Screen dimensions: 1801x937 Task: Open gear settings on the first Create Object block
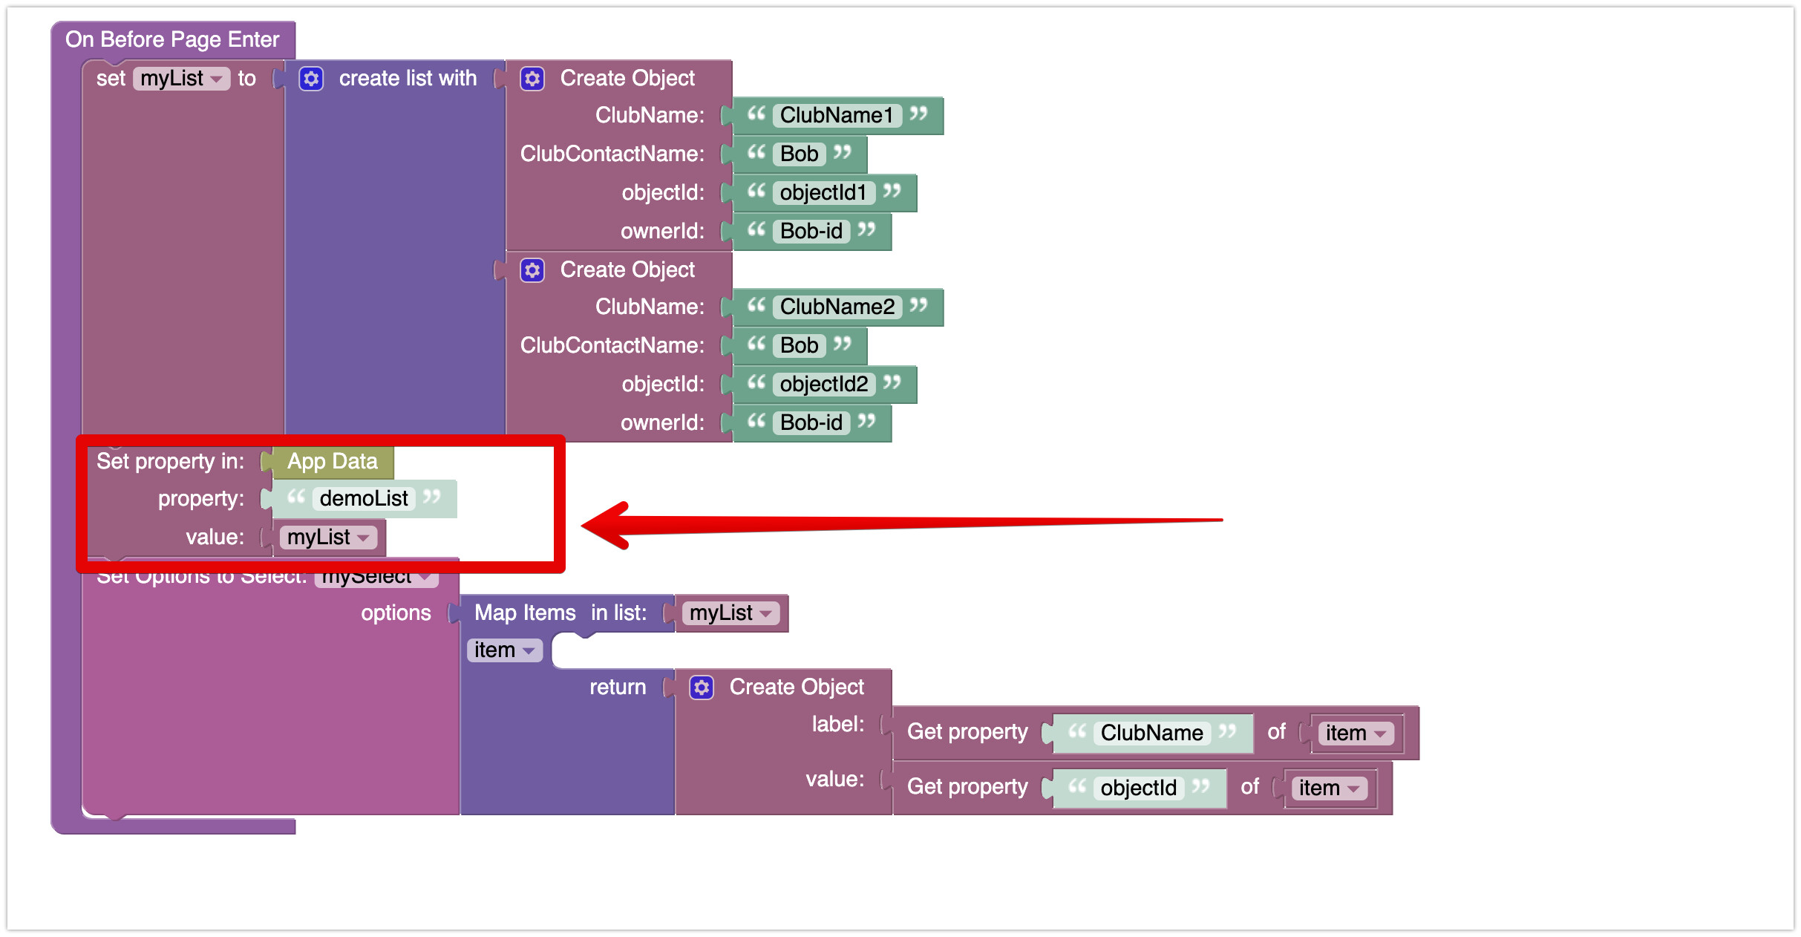point(533,78)
